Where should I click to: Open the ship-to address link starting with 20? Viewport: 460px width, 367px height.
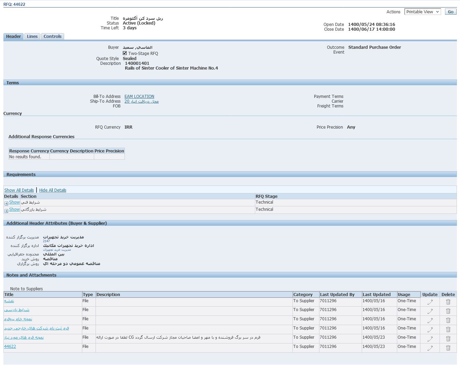(x=141, y=101)
